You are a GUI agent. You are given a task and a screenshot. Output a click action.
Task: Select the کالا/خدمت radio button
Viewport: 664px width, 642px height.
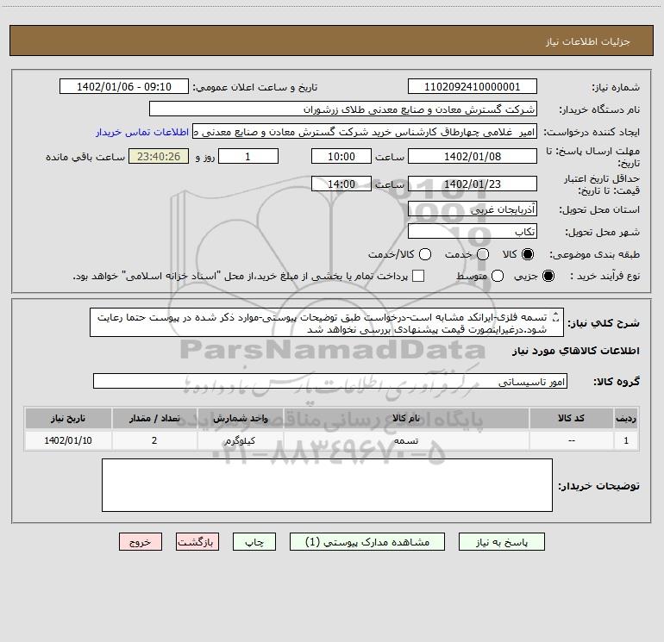coord(425,254)
